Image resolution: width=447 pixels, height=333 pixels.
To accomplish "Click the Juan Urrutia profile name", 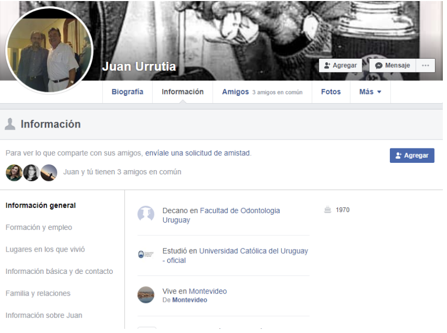I will click(139, 66).
